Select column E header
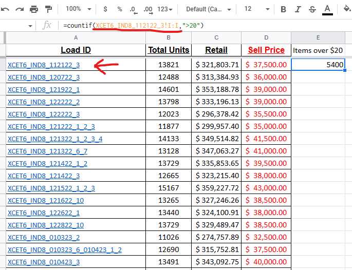 click(x=318, y=37)
